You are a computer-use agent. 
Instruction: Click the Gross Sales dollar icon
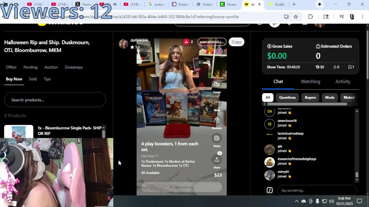coord(269,46)
